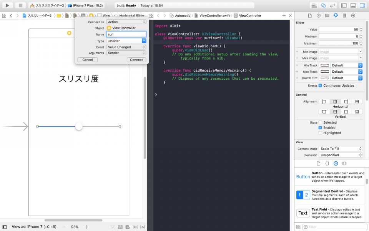369x231 pixels.
Task: Click the ViewController class in jump bar
Action: click(247, 15)
